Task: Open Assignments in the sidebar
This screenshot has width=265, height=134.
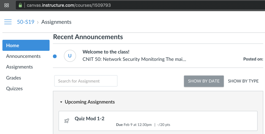Action: pos(19,67)
